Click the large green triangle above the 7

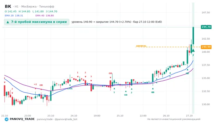click(193, 50)
